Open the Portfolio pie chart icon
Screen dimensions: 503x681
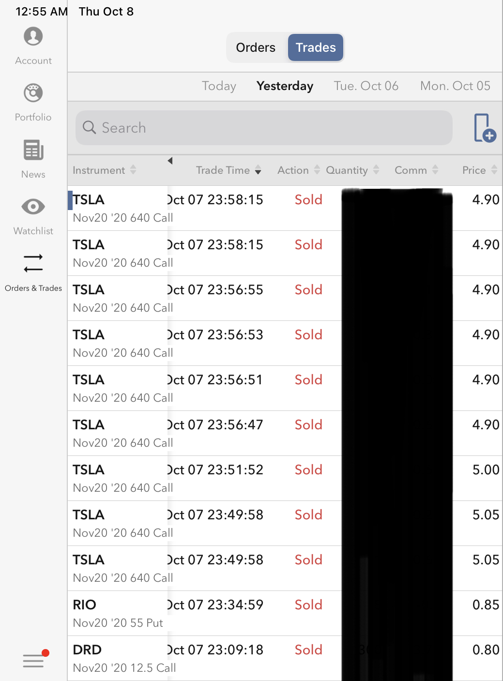[x=33, y=93]
